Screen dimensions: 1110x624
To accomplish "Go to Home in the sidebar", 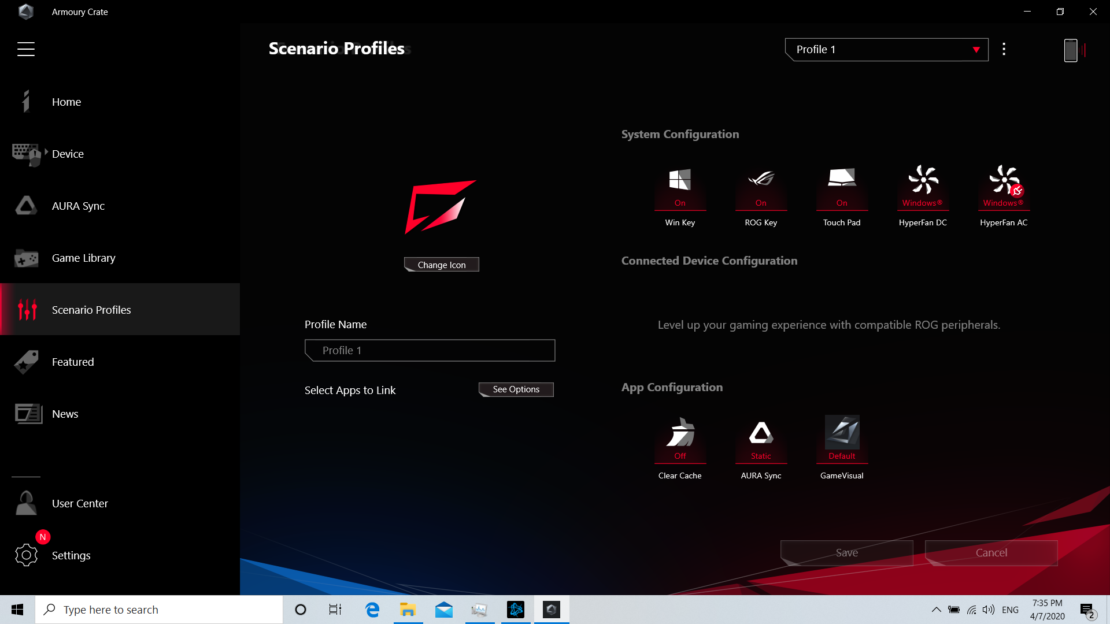I will pos(120,102).
